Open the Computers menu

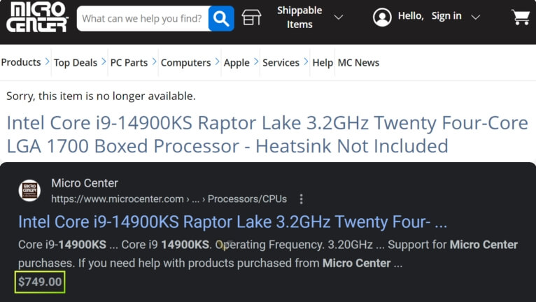(x=185, y=63)
